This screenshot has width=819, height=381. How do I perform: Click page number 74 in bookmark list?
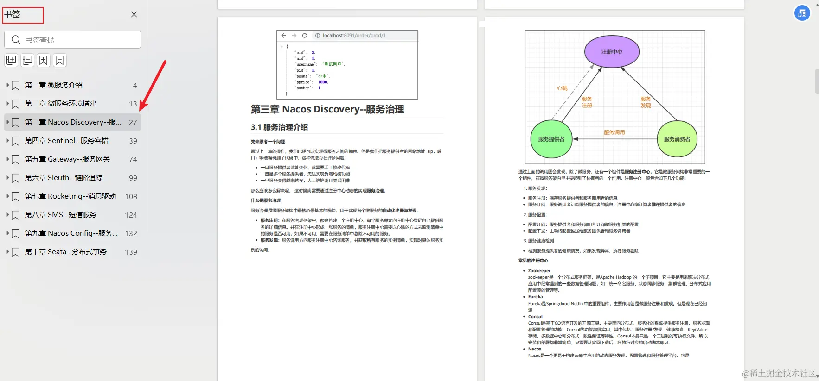[133, 159]
